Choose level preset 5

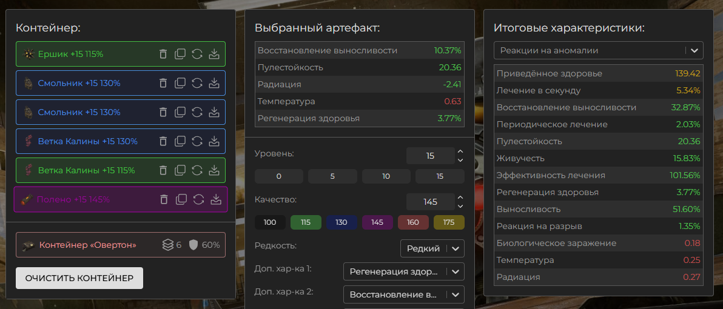[332, 176]
